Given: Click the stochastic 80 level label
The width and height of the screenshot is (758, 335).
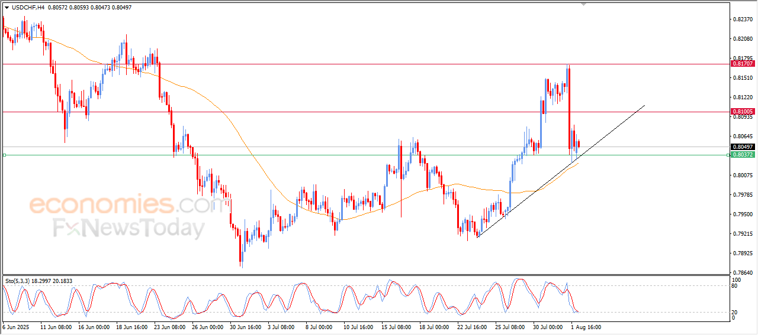Looking at the screenshot, I should point(735,286).
